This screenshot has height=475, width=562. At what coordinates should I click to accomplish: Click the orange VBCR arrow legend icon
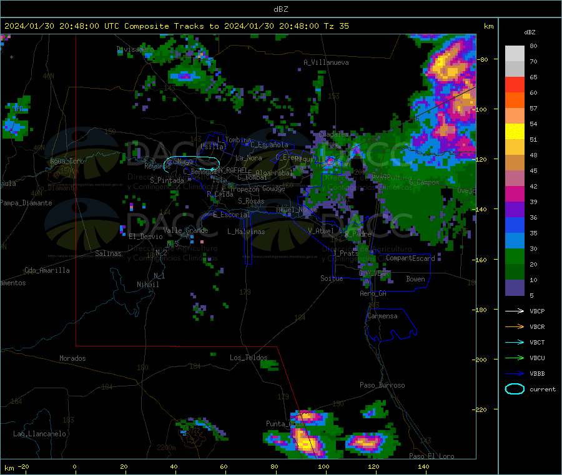tap(515, 326)
